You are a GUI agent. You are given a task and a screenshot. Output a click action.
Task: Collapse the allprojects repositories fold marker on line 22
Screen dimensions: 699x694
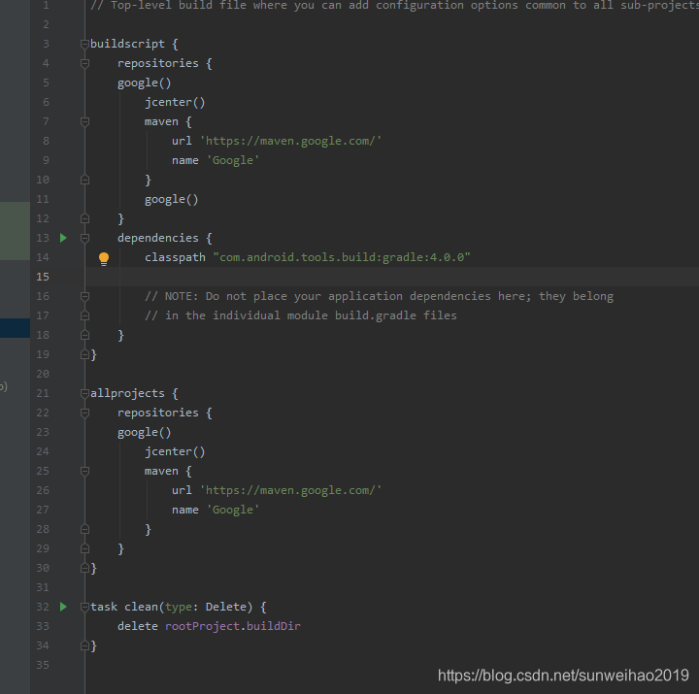pos(84,413)
